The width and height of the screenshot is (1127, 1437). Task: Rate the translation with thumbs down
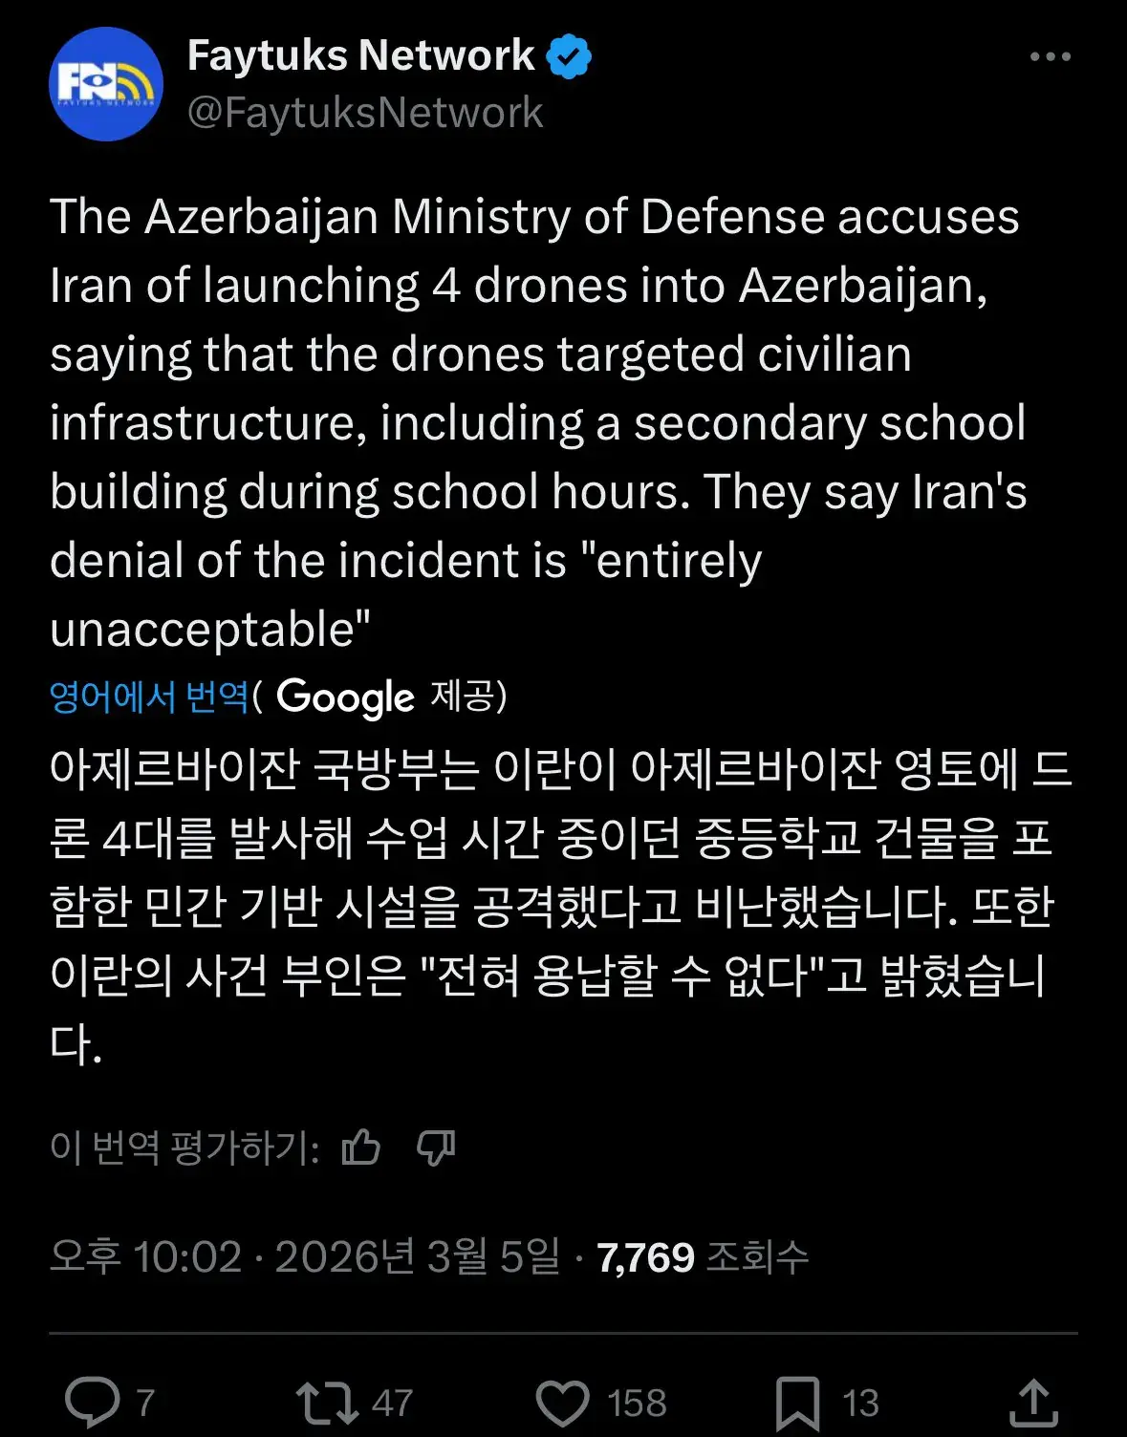pyautogui.click(x=436, y=1147)
